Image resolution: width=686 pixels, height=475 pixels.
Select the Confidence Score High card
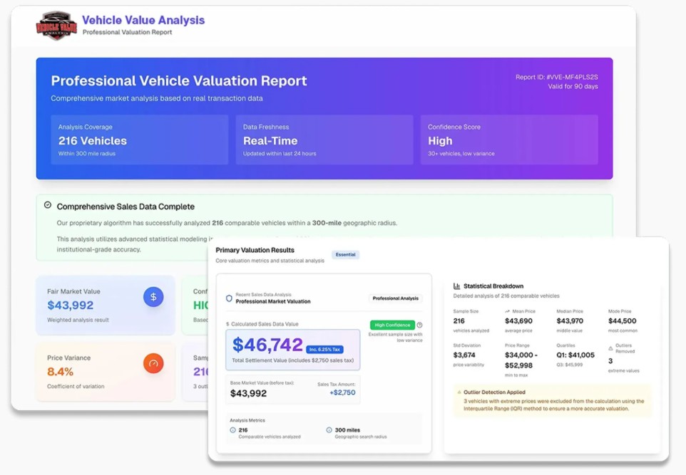(x=509, y=140)
